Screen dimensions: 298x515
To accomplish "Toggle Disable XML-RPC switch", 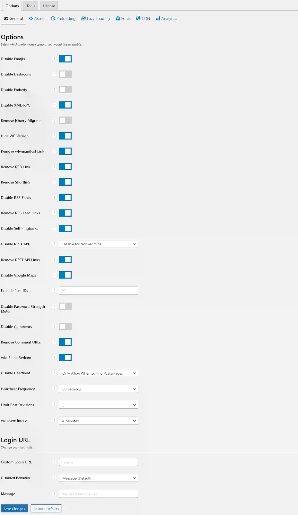I will [65, 105].
